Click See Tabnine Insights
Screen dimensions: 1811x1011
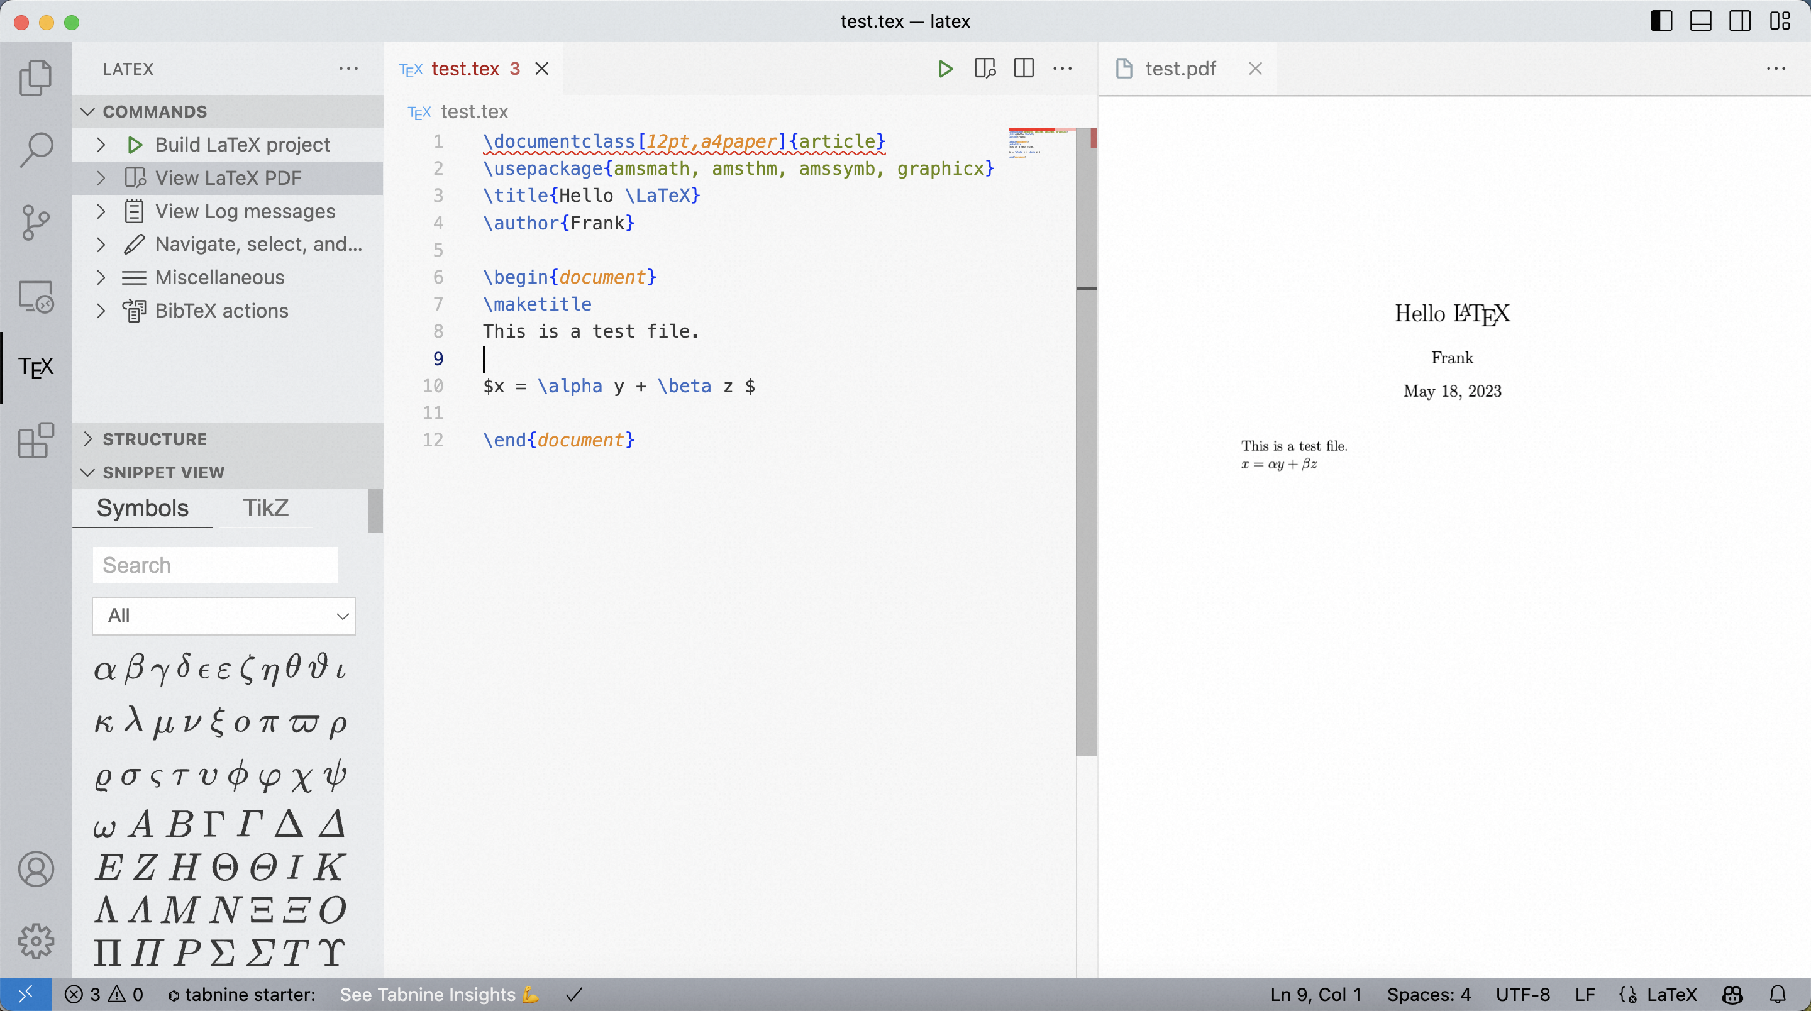click(x=440, y=994)
